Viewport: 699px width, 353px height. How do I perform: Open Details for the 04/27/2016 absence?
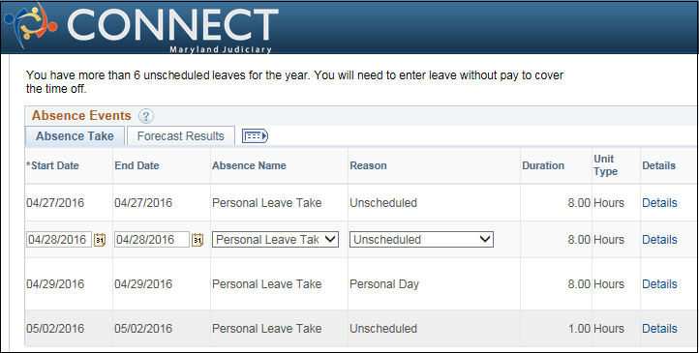659,203
